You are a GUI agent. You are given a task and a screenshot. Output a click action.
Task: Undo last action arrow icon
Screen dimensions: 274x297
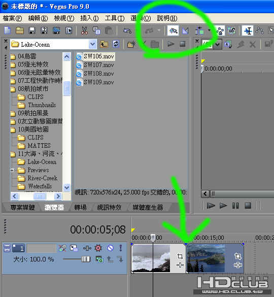(x=127, y=30)
